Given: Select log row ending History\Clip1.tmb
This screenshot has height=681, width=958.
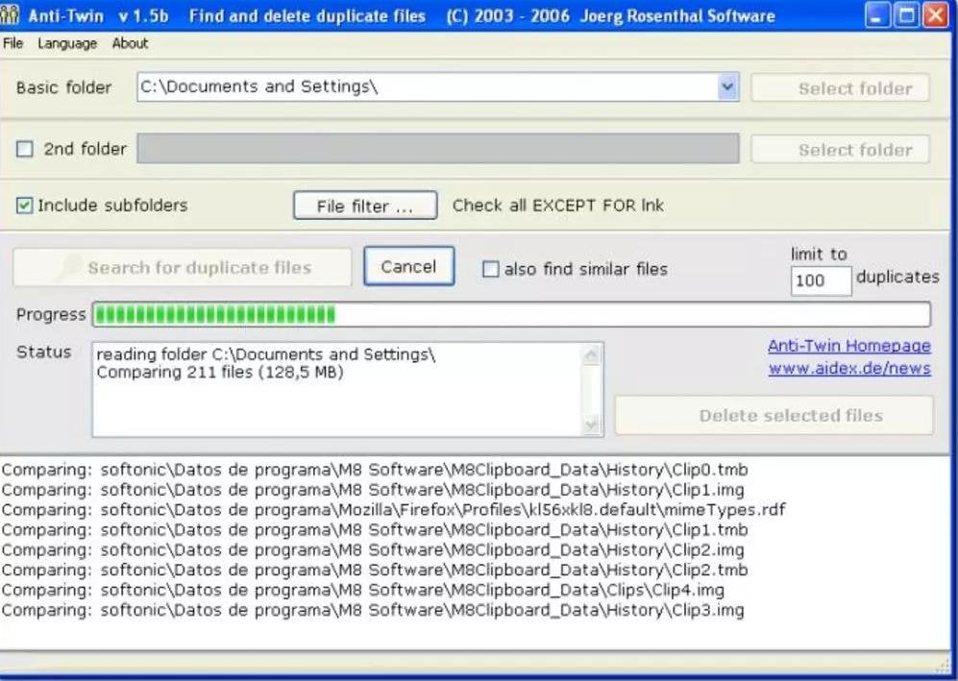Looking at the screenshot, I should pos(375,530).
